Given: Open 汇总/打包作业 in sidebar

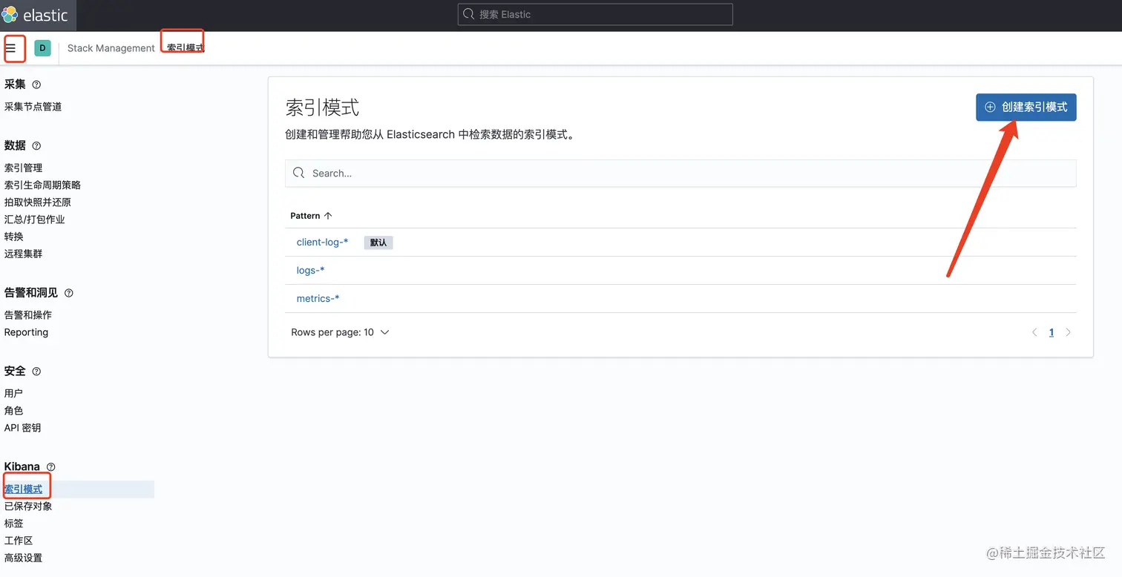Looking at the screenshot, I should pos(34,220).
